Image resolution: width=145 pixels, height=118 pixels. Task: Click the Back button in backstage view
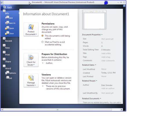(8, 7)
